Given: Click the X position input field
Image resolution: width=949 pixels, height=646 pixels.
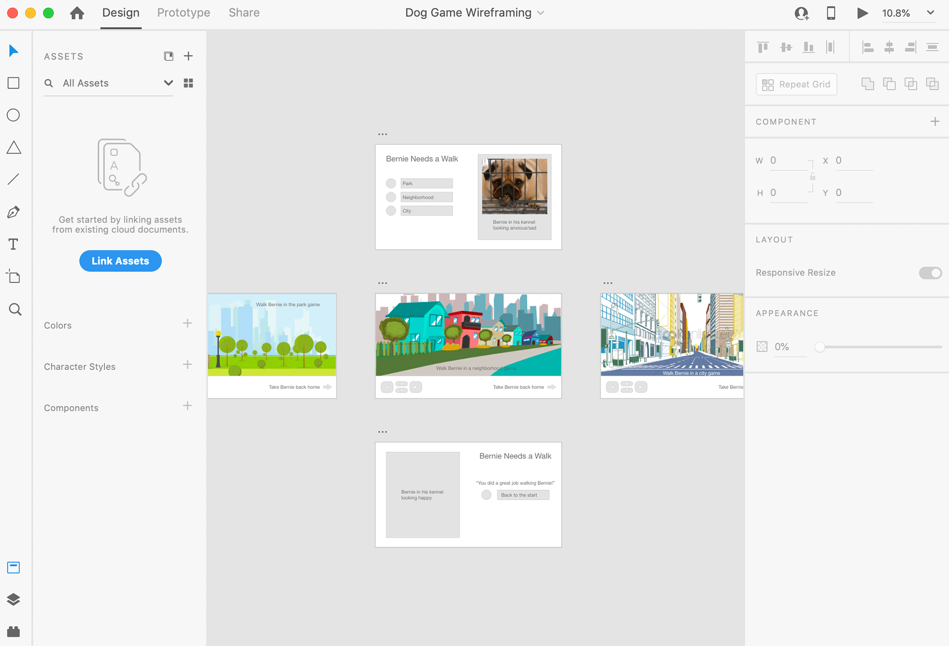Looking at the screenshot, I should 854,161.
